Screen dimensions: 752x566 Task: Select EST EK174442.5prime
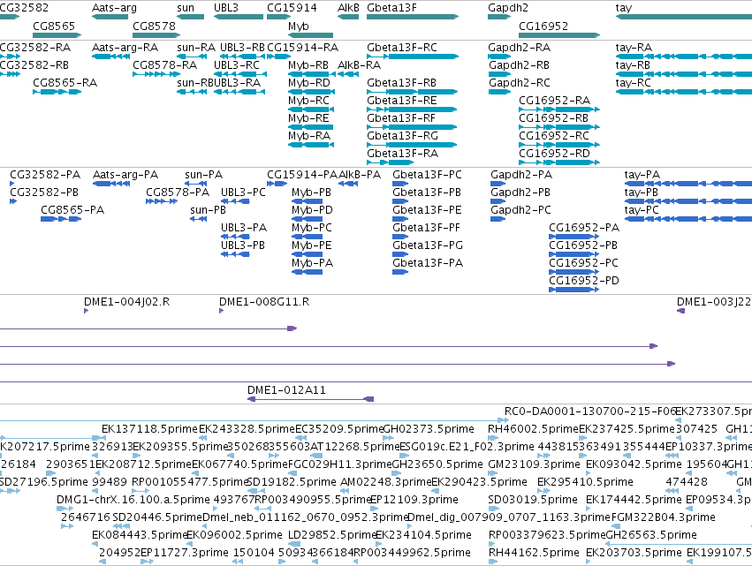point(634,500)
